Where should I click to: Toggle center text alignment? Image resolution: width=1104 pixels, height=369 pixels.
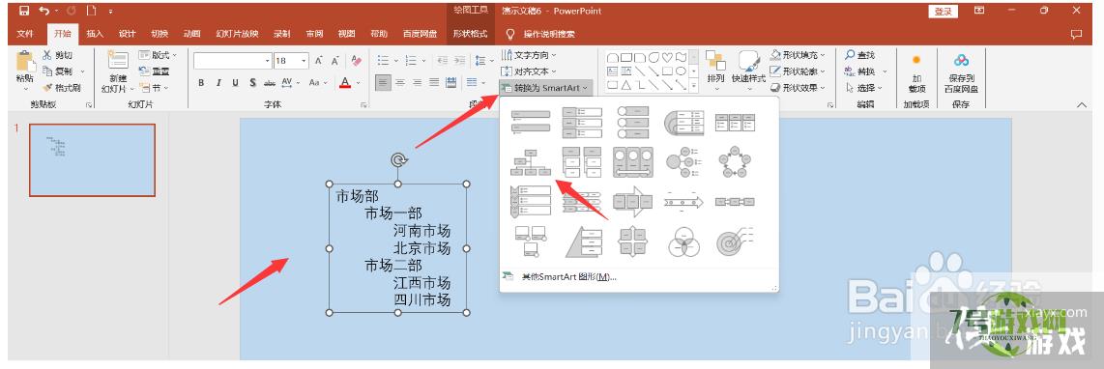pyautogui.click(x=400, y=83)
